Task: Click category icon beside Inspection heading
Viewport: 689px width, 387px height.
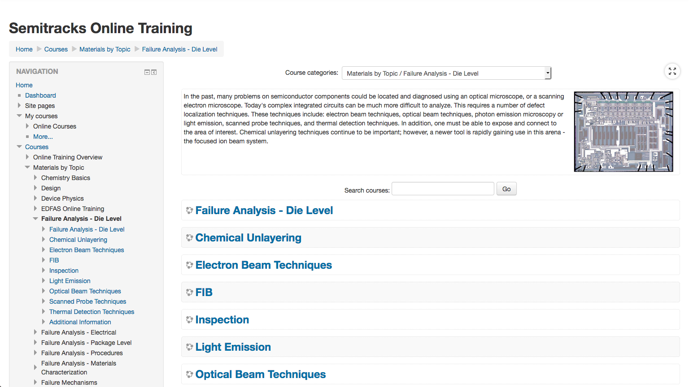Action: click(x=189, y=320)
